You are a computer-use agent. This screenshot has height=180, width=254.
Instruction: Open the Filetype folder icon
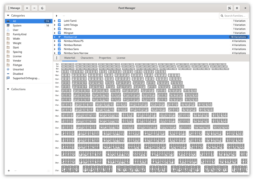pos(8,65)
